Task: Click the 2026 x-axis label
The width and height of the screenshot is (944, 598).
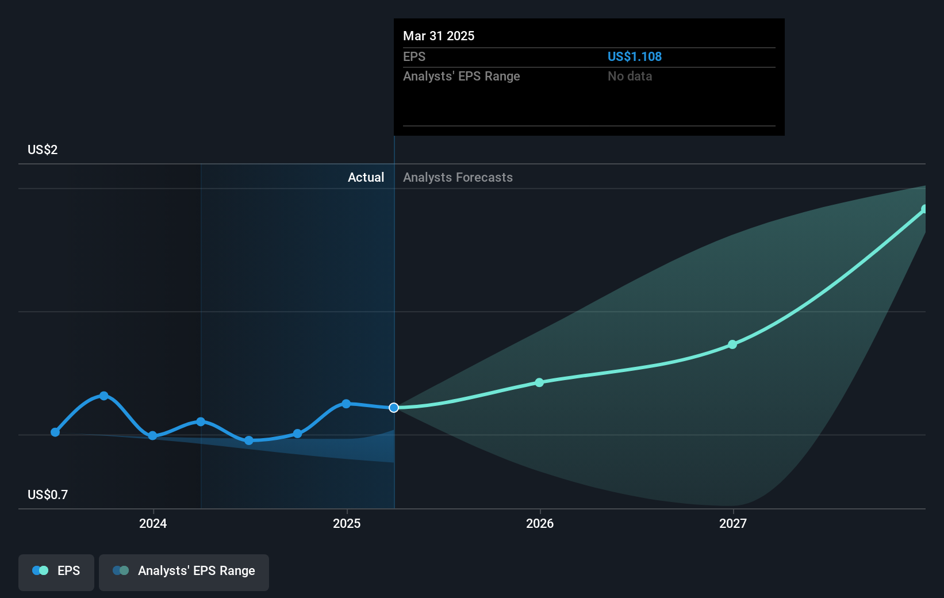Action: [x=540, y=523]
